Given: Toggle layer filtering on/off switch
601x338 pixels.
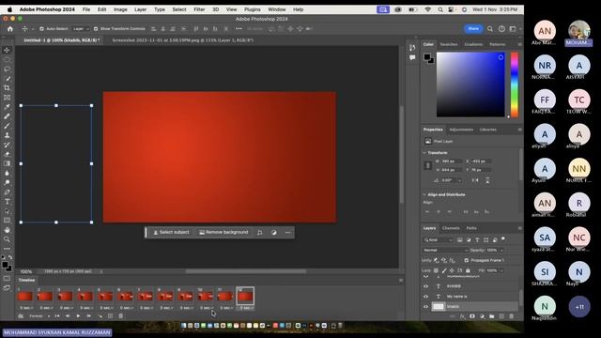Looking at the screenshot, I should (x=503, y=239).
